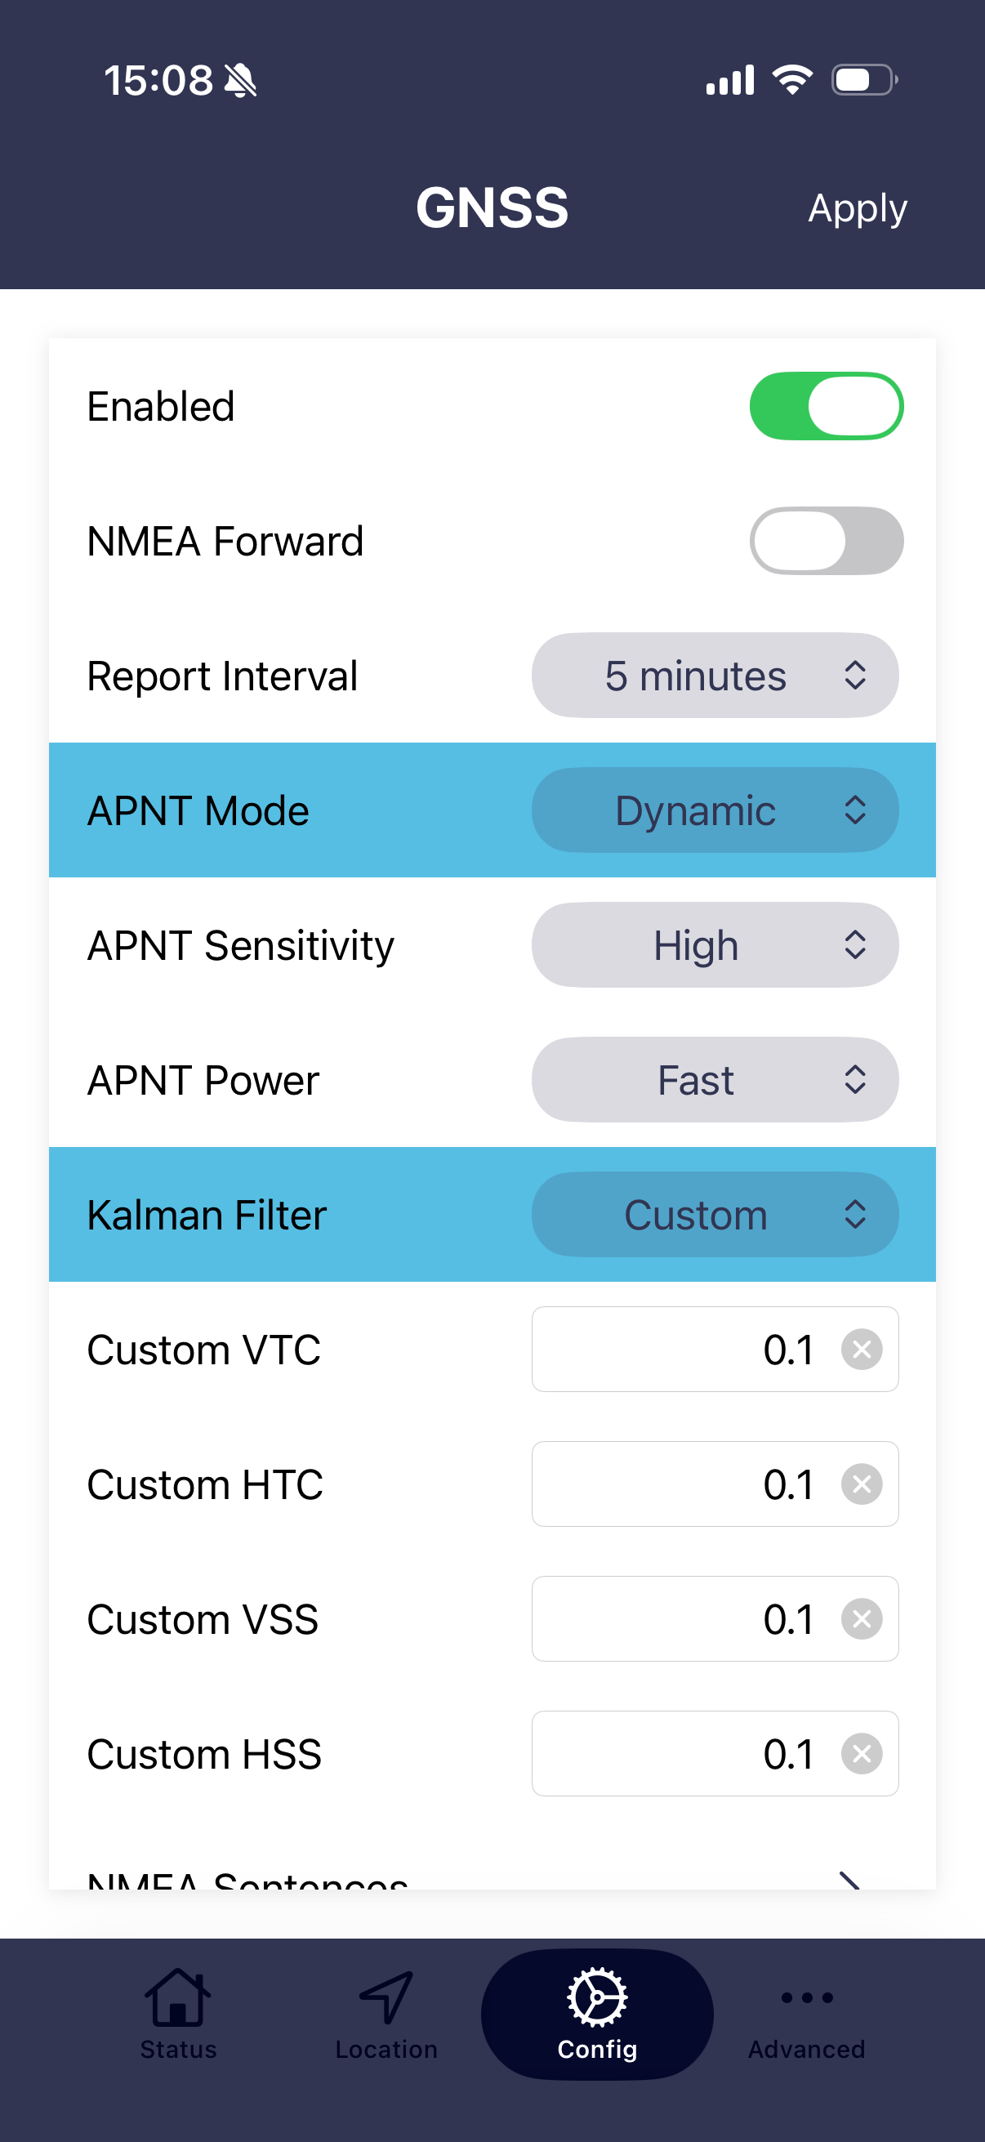Select the Kalman Filter Custom dropdown
Screen dimensions: 985x2142
(x=715, y=1214)
